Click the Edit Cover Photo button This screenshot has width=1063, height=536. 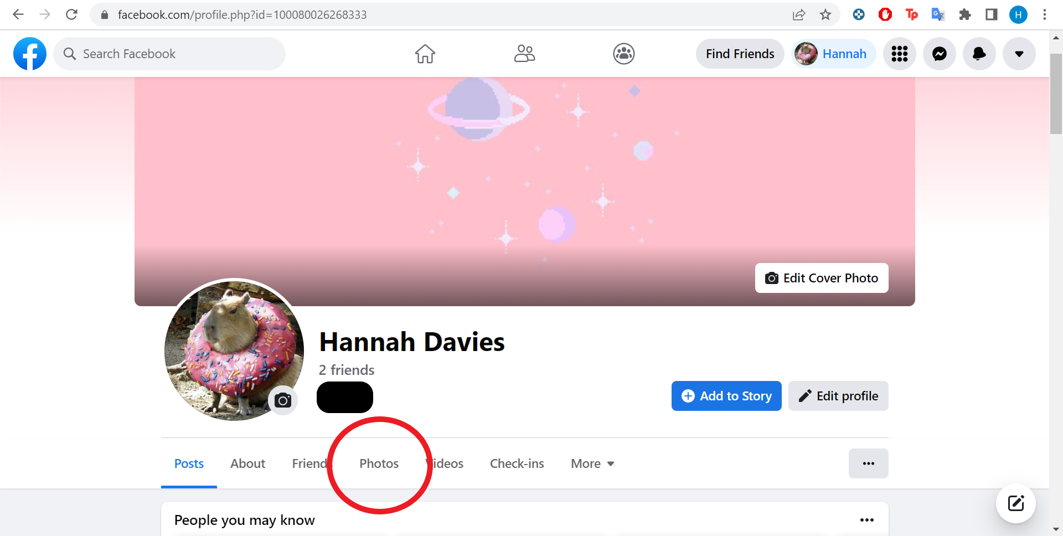[x=822, y=278]
